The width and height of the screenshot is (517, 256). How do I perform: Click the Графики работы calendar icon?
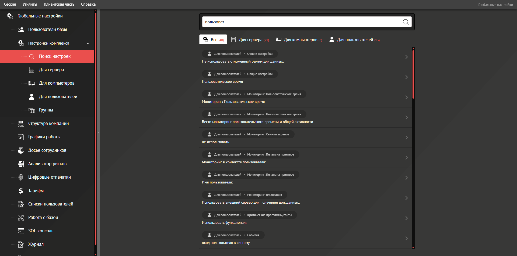21,137
